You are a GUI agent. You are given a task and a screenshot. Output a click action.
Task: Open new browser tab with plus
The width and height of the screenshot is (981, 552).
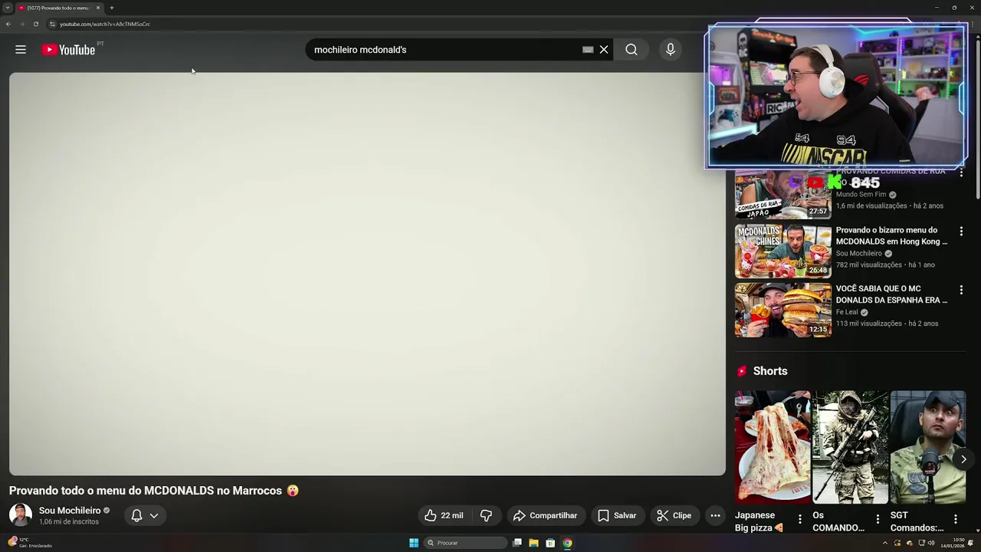point(112,8)
